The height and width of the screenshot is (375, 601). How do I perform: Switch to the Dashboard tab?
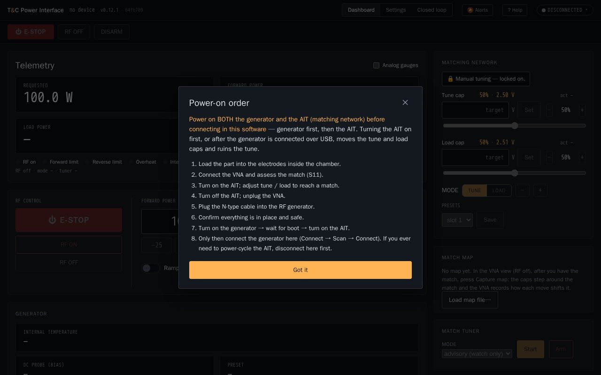[361, 10]
